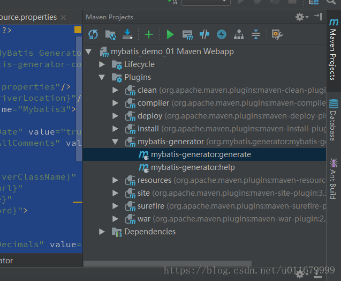
Task: Open Search Everywhere magnifier icon
Action: (331, 2)
